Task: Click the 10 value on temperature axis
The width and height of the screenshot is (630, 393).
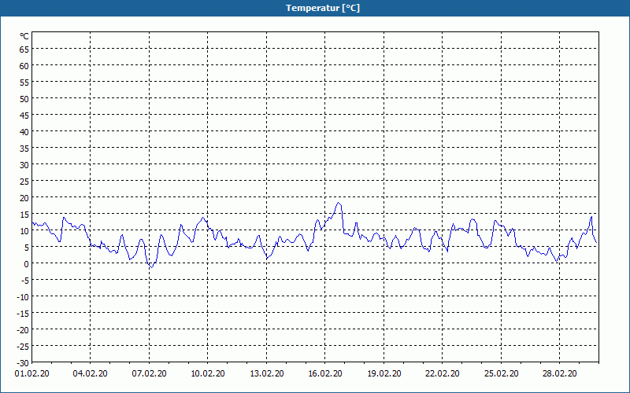Action: tap(24, 231)
